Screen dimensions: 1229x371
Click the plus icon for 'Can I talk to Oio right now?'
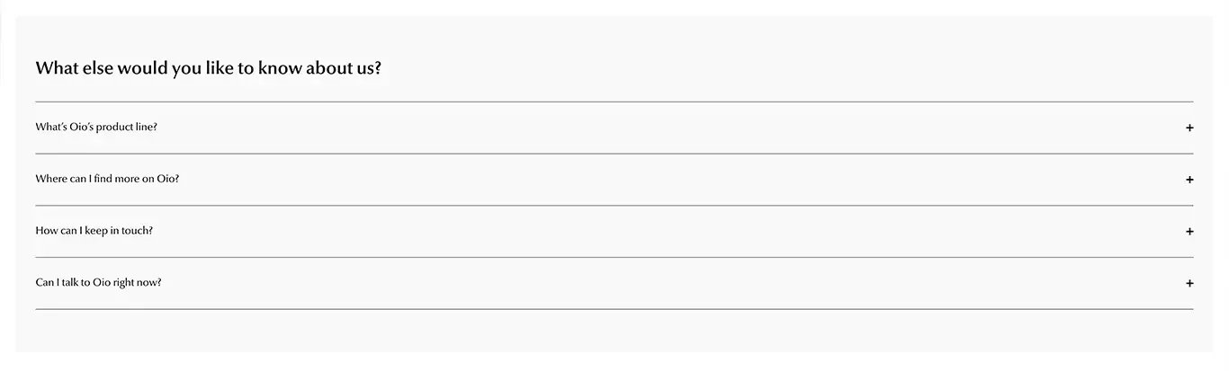[x=1189, y=283]
